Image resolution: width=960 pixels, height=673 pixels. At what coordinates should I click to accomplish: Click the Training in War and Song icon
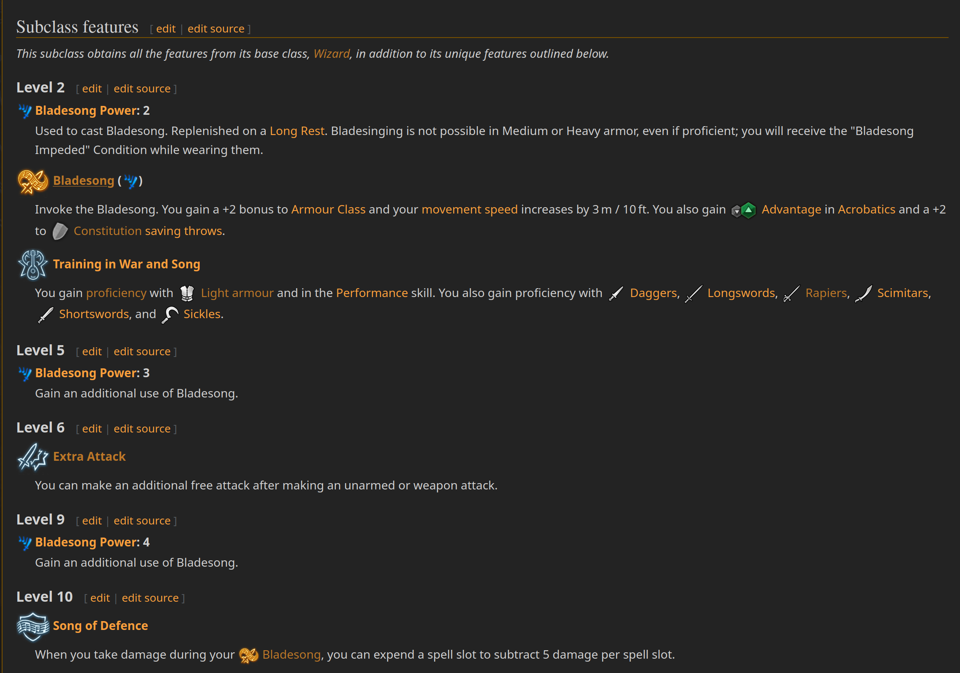click(33, 265)
